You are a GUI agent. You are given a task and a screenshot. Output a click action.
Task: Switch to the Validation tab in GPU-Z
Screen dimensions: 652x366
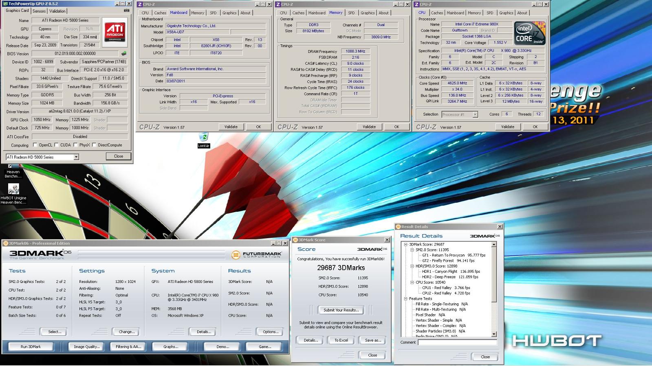(57, 11)
